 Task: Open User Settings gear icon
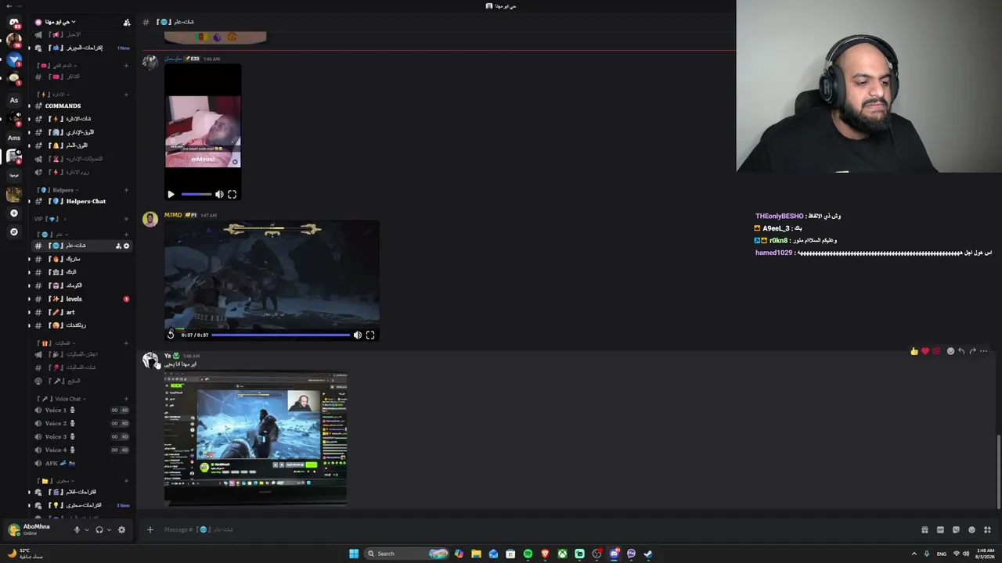pos(121,529)
